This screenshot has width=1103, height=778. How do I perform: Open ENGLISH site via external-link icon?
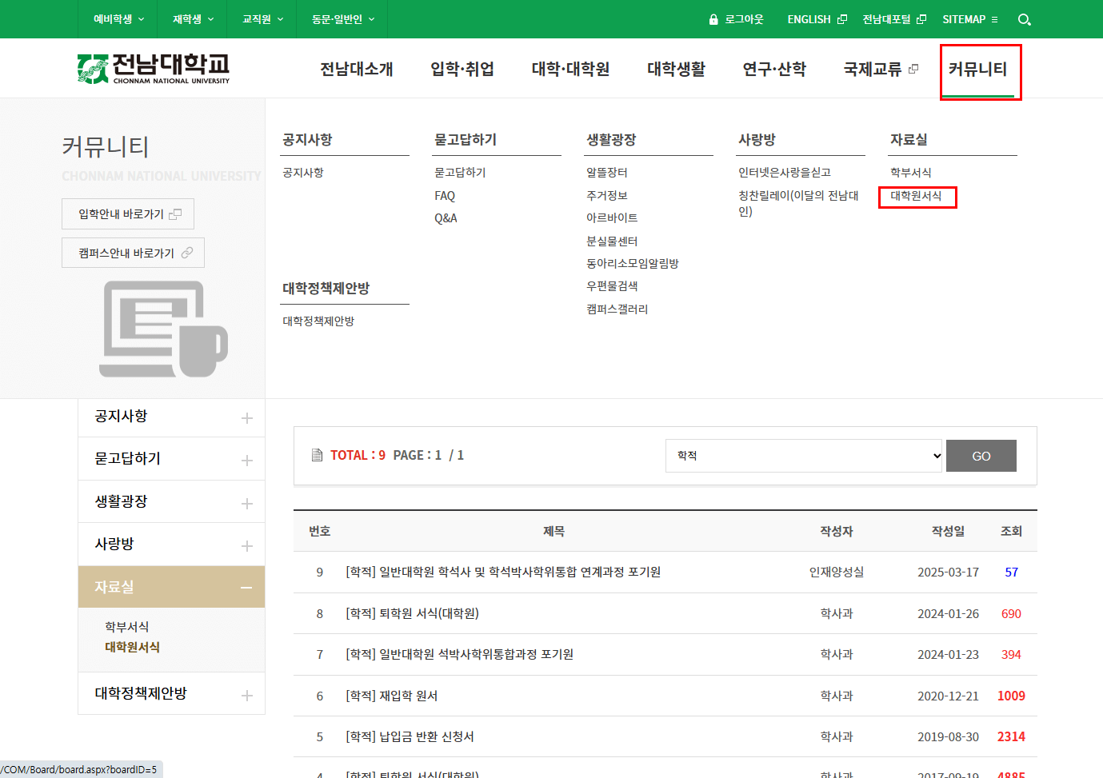point(841,19)
